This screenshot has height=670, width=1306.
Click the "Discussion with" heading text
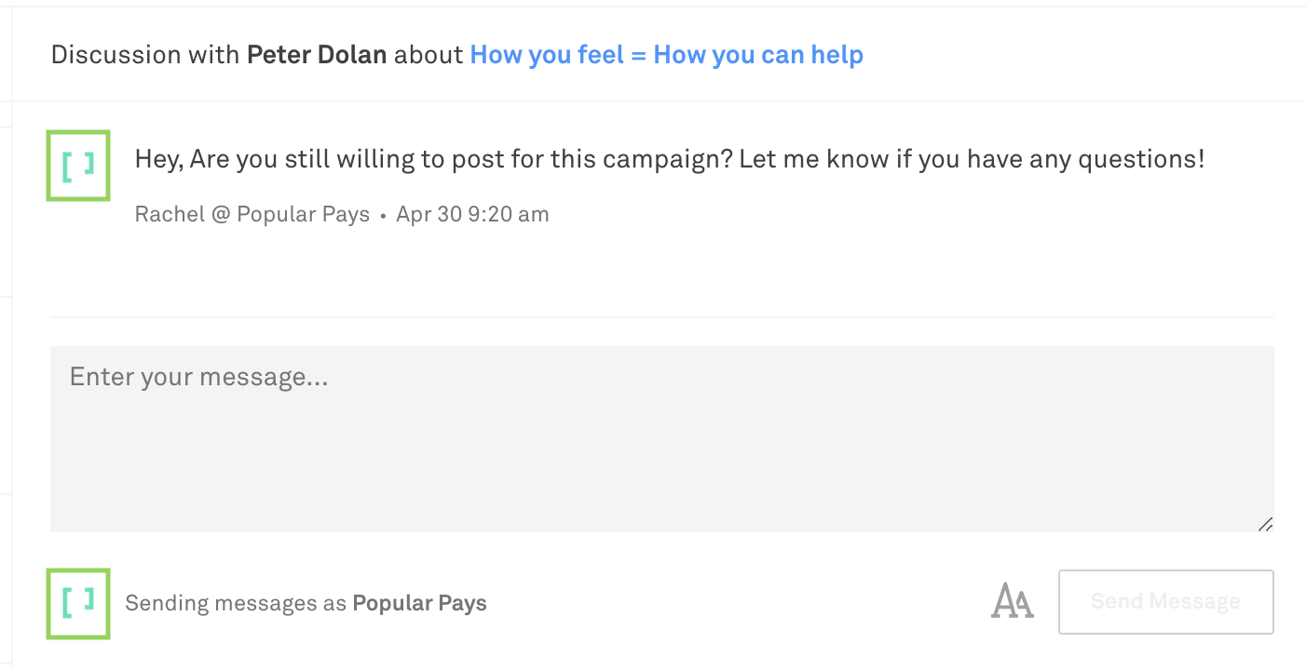146,55
